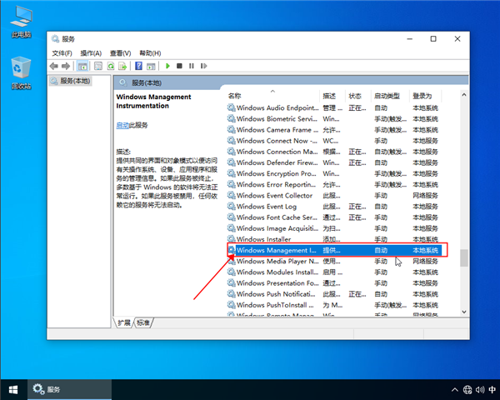Click the Stop service square icon
Screen dimensions: 500x400
click(179, 66)
